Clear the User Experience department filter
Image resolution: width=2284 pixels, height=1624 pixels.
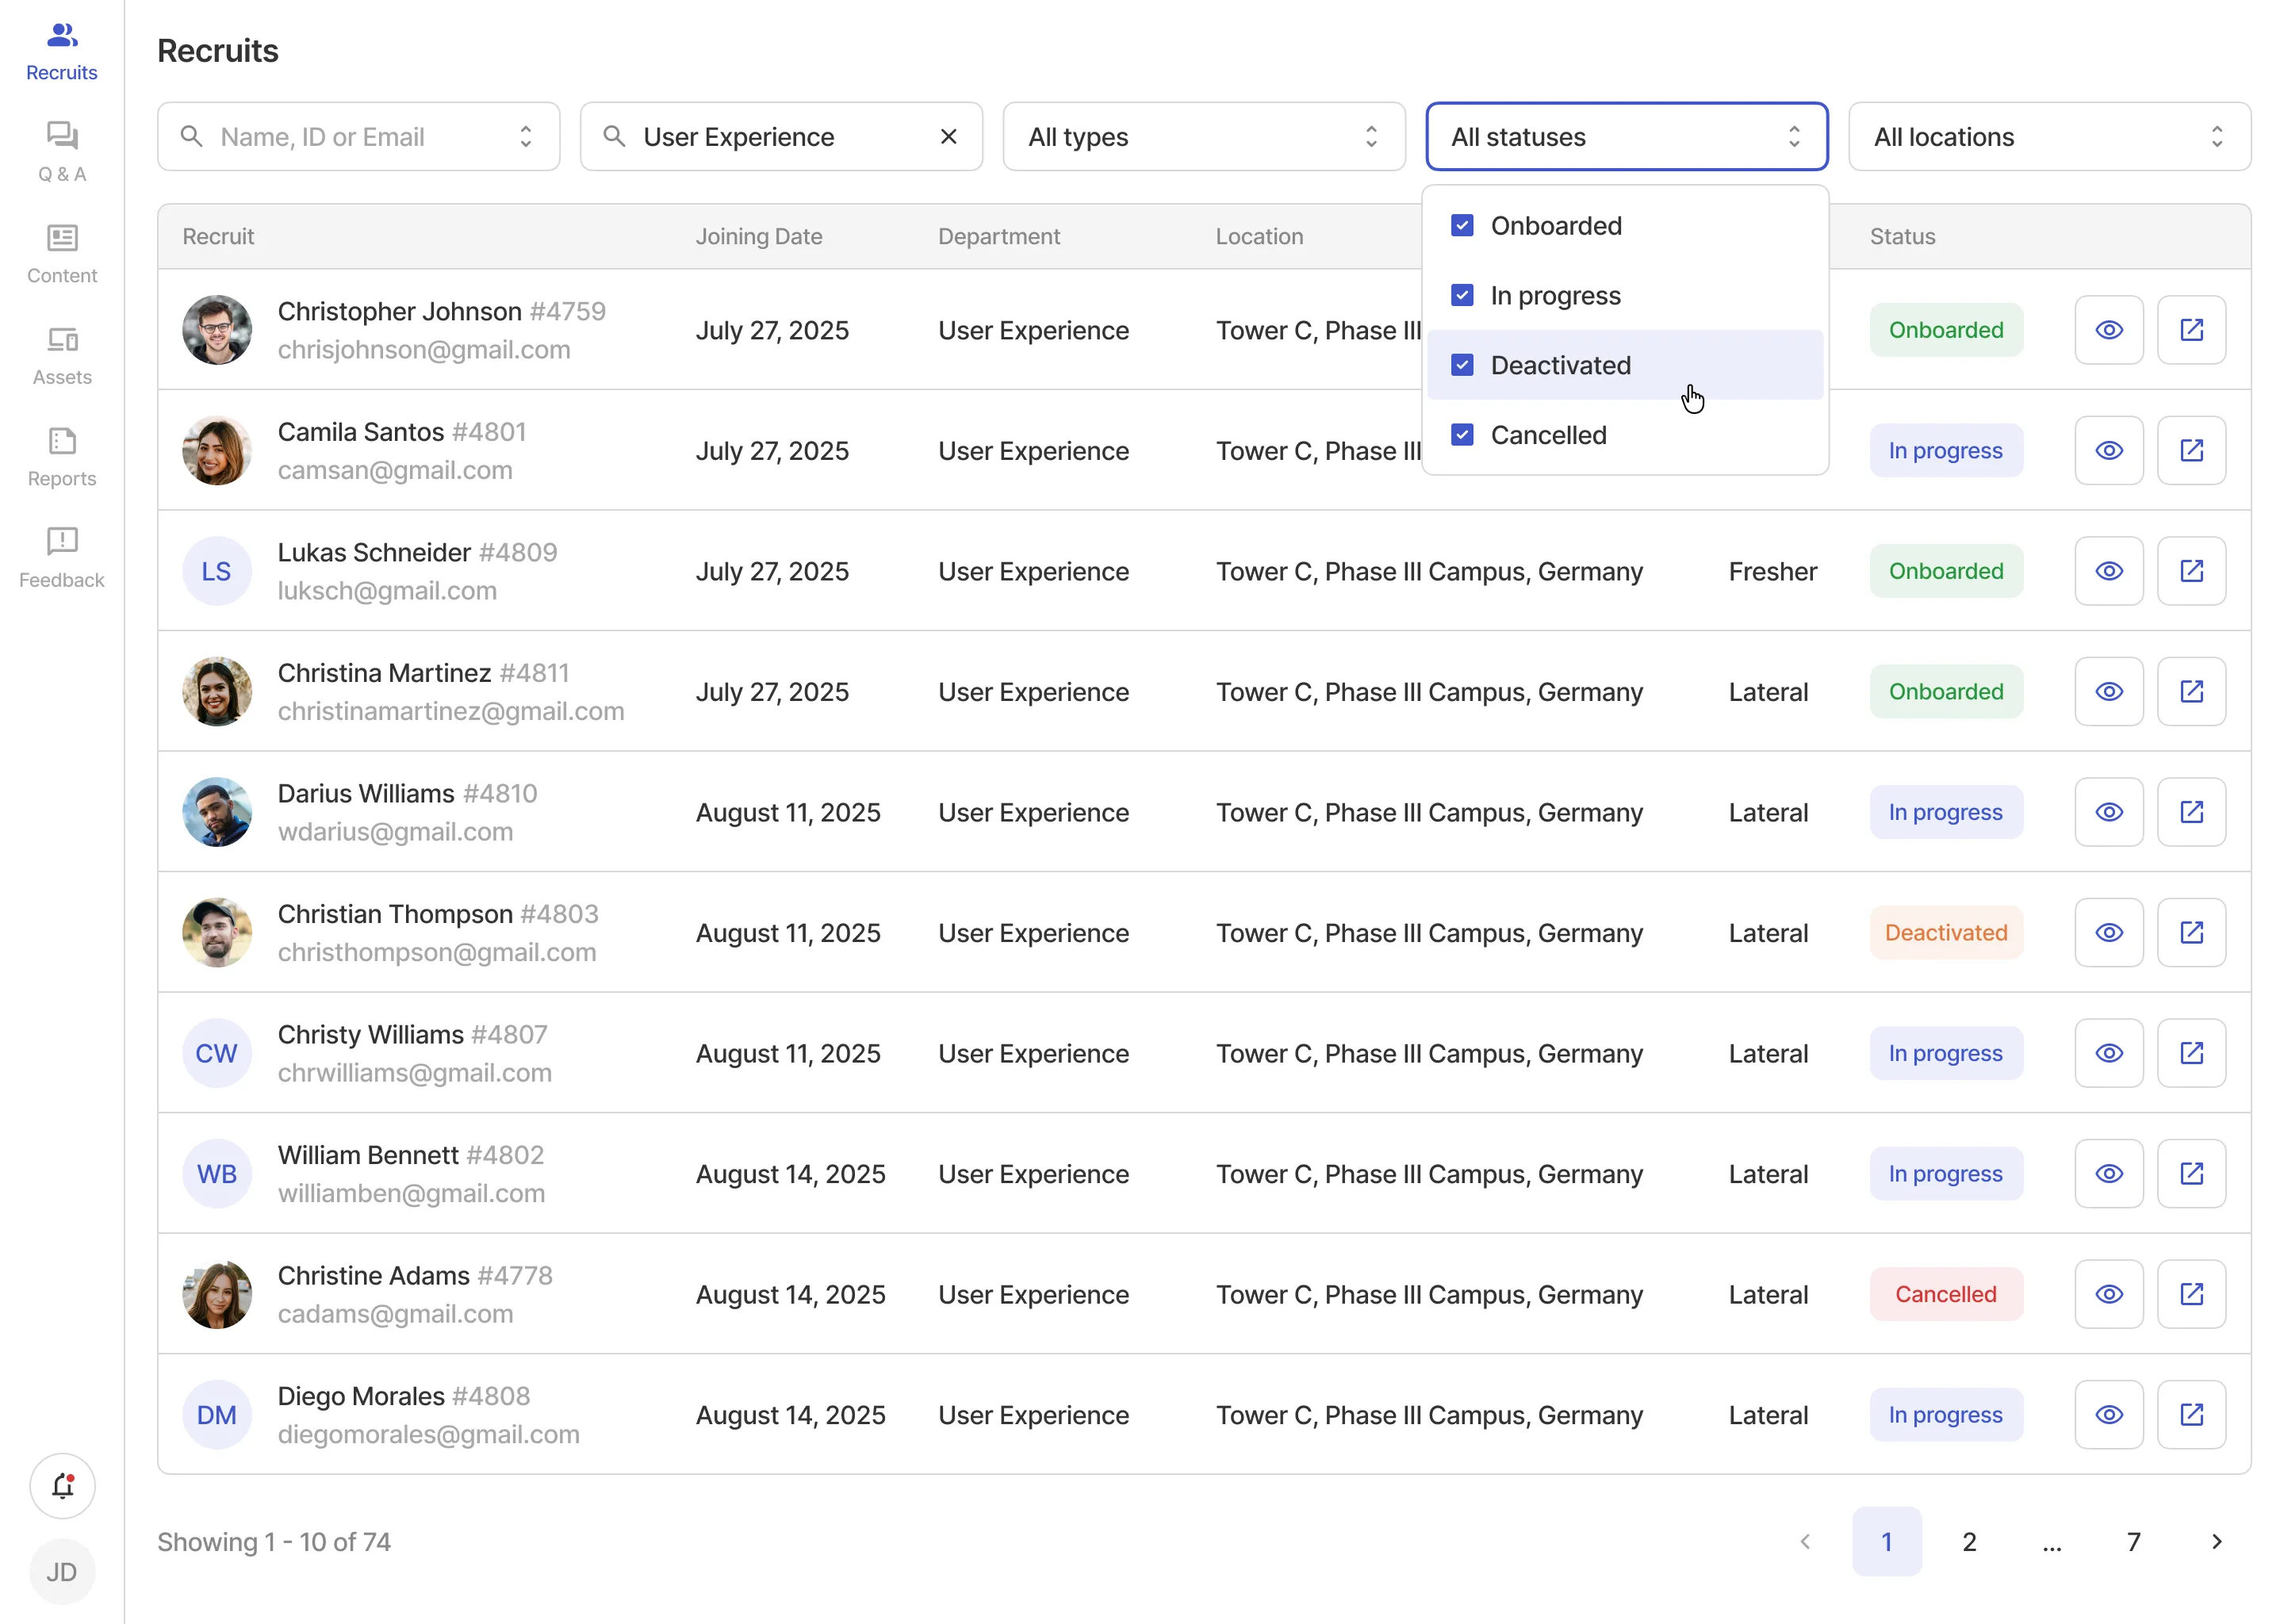point(948,137)
